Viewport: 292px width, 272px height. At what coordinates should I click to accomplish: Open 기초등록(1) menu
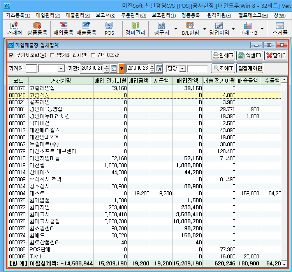coord(18,15)
